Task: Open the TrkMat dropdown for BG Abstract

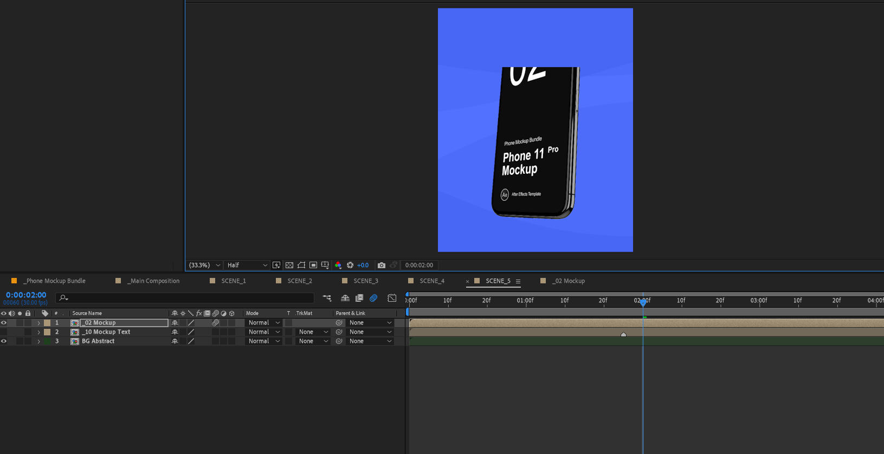Action: (x=313, y=341)
